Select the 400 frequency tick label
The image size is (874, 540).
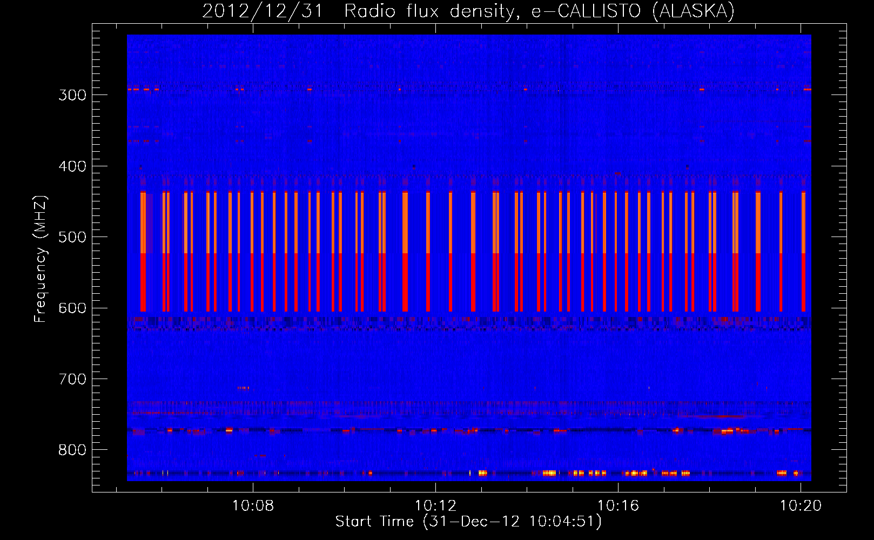pos(72,166)
